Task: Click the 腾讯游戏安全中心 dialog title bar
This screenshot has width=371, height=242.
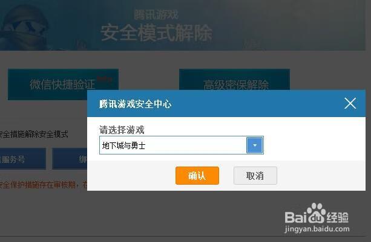Action: pos(226,104)
